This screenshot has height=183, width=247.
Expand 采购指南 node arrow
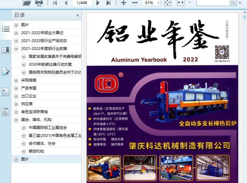click(16, 80)
